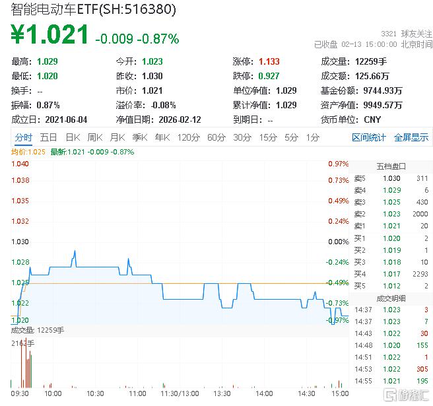
Task: Choose the 1分 interval tab
Action: pos(313,137)
